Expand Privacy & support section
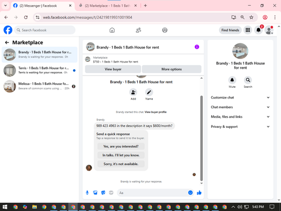The width and height of the screenshot is (281, 211). point(240,127)
